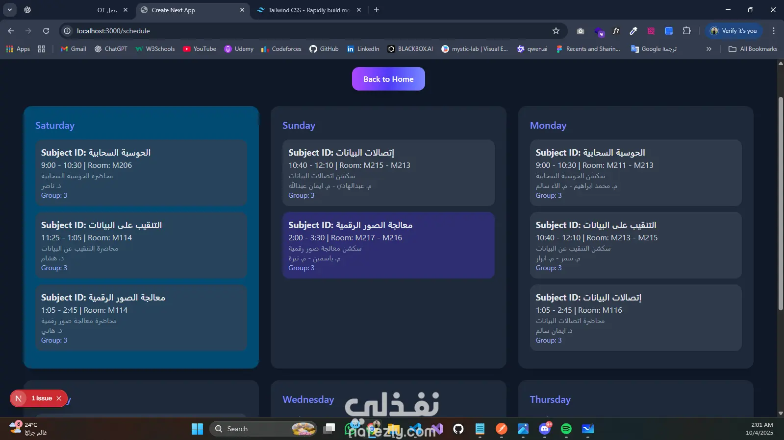Viewport: 784px width, 440px height.
Task: Bookmark this page with the star
Action: point(556,31)
